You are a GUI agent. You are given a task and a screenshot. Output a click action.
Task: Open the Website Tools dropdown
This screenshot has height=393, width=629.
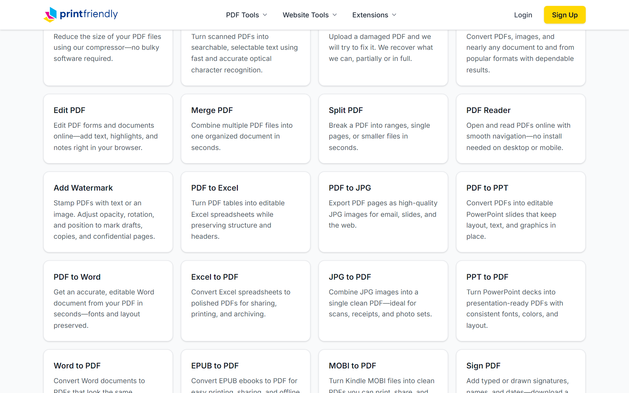pyautogui.click(x=310, y=15)
